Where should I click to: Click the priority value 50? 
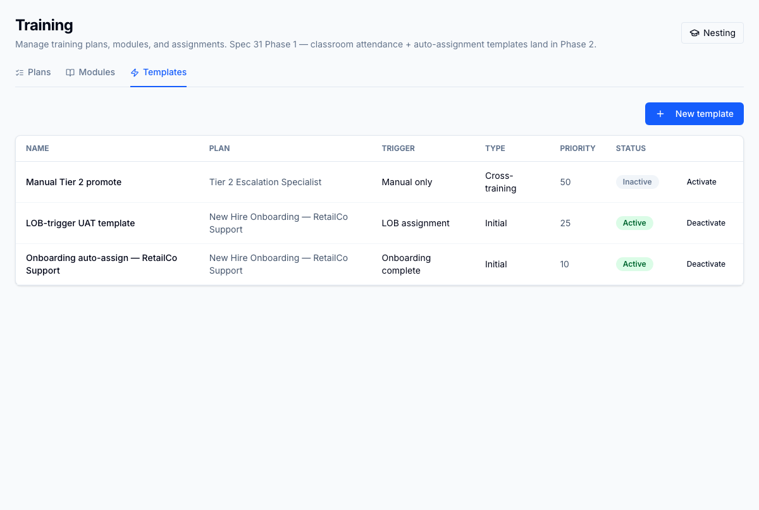coord(565,182)
